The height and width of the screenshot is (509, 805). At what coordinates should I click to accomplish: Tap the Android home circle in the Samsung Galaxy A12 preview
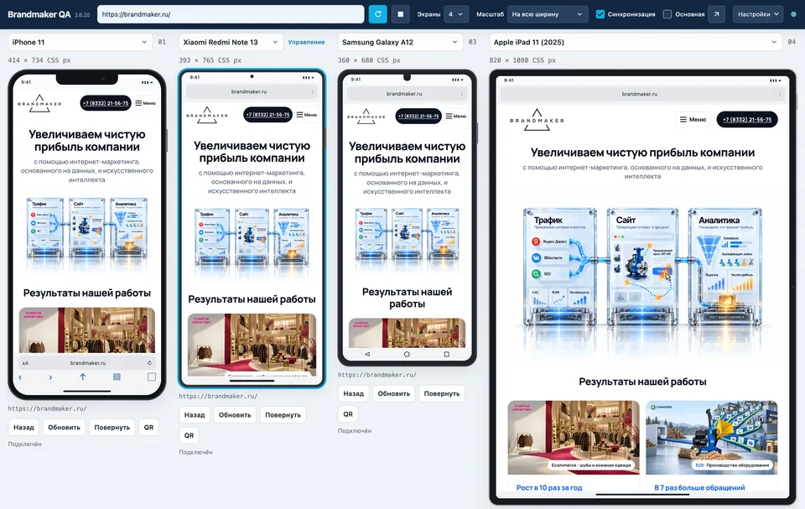(x=407, y=355)
